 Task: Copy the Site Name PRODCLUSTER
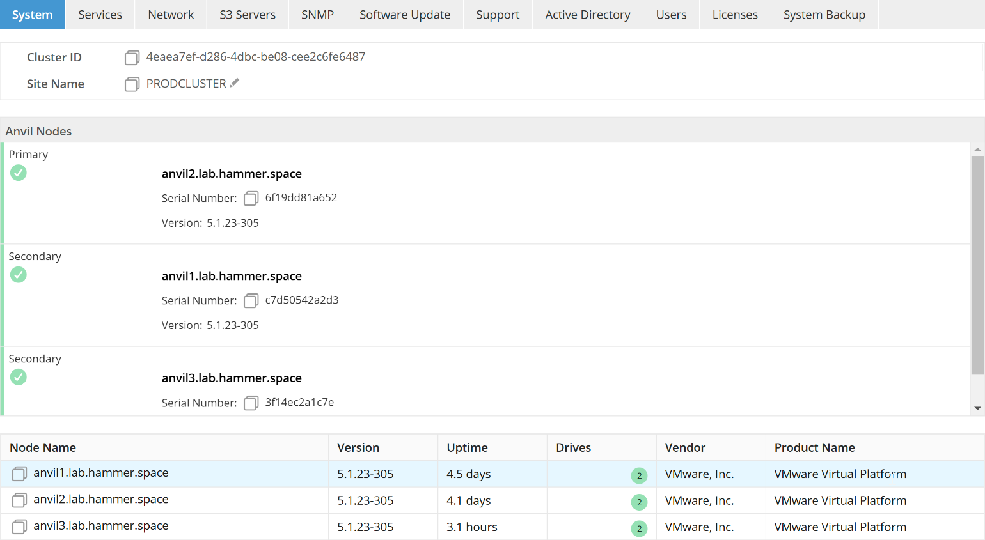click(x=132, y=84)
